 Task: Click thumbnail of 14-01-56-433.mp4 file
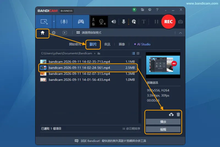click(x=43, y=80)
